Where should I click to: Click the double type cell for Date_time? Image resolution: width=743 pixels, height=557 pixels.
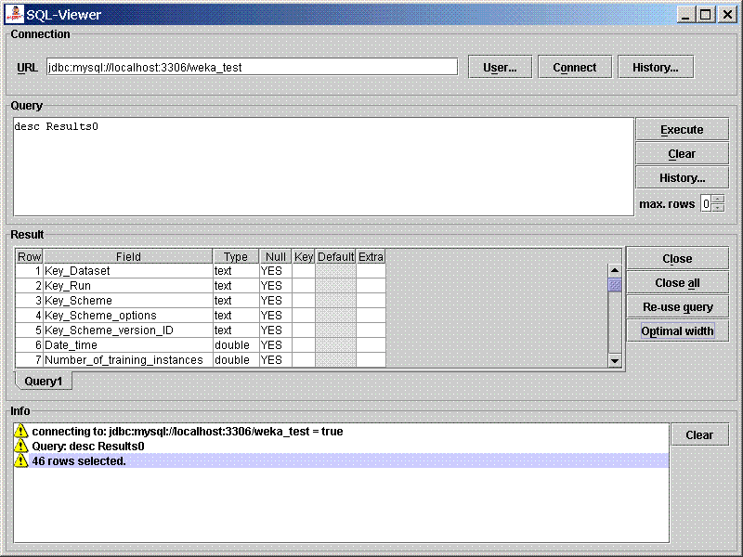236,344
